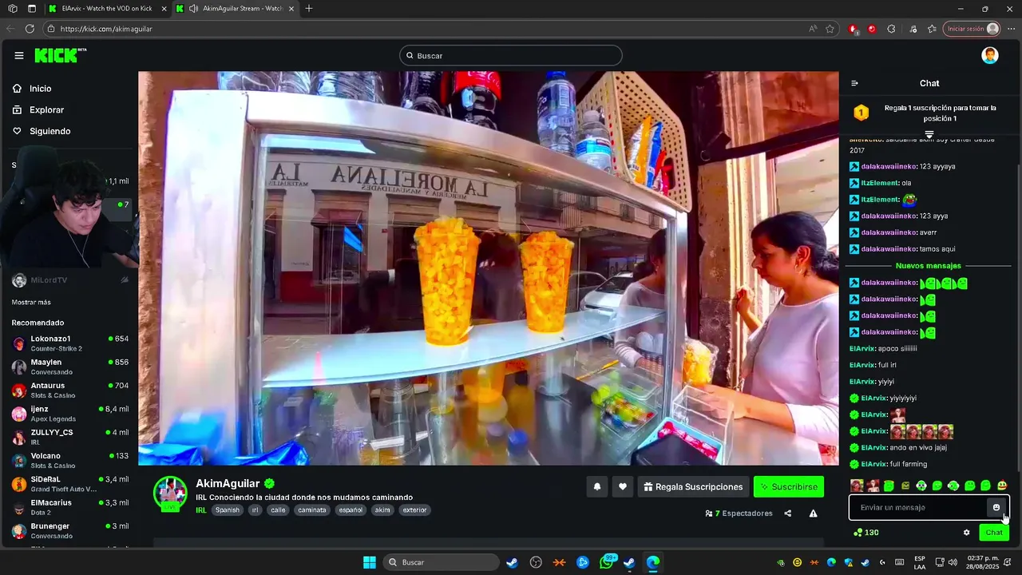
Task: Report the stream with warning icon
Action: pyautogui.click(x=813, y=514)
